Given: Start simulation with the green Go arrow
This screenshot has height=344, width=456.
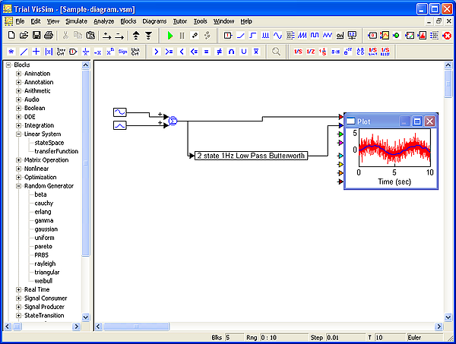Looking at the screenshot, I should (x=170, y=36).
